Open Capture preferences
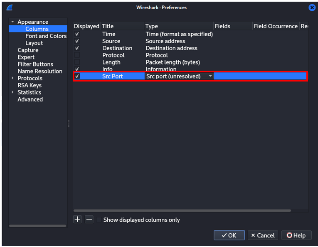This screenshot has height=247, width=318. pos(28,50)
